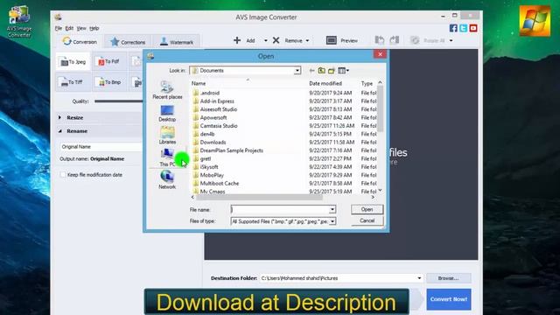Open the Remove button dropdown arrow
This screenshot has height=315, width=560.
coord(307,41)
